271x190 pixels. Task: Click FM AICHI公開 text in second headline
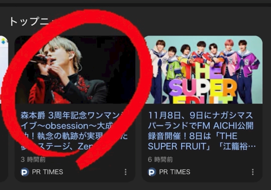pos(225,126)
